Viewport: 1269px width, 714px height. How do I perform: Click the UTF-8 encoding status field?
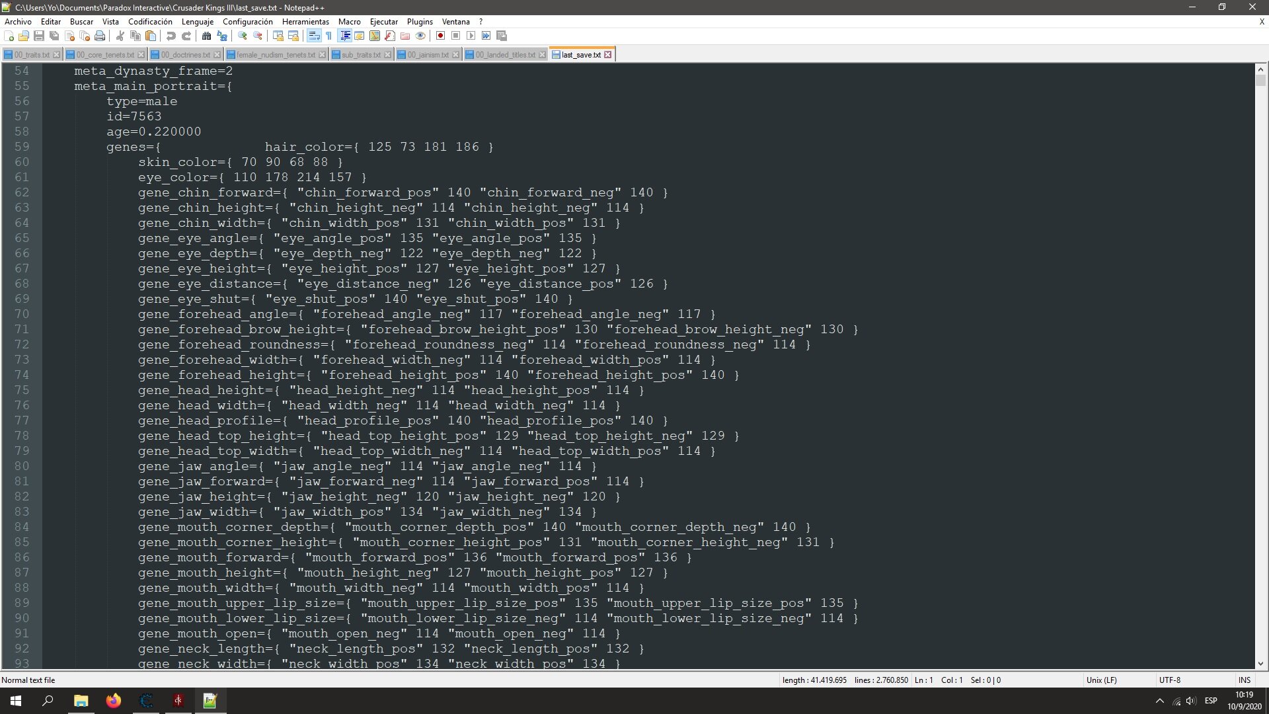tap(1169, 680)
